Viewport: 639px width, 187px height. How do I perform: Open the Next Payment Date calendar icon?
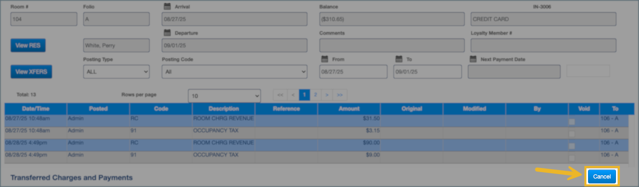click(x=473, y=59)
